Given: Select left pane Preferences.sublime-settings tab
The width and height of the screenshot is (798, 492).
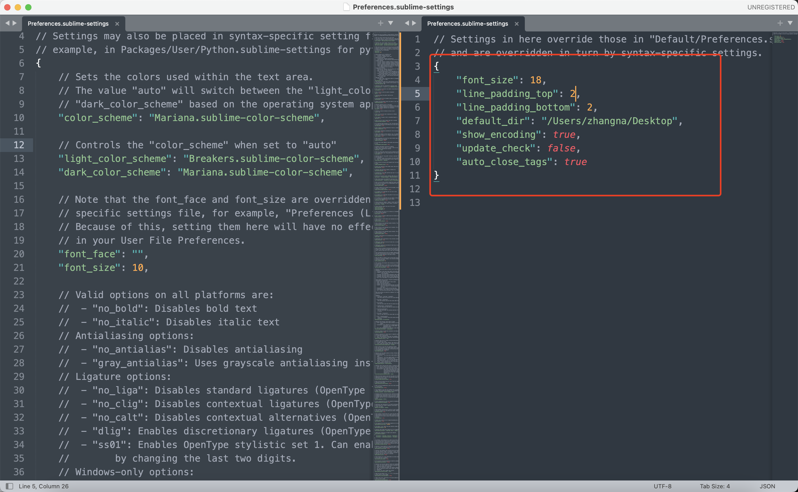Looking at the screenshot, I should 68,24.
